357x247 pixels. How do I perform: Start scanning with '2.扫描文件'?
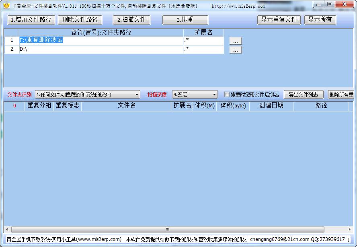pyautogui.click(x=131, y=20)
